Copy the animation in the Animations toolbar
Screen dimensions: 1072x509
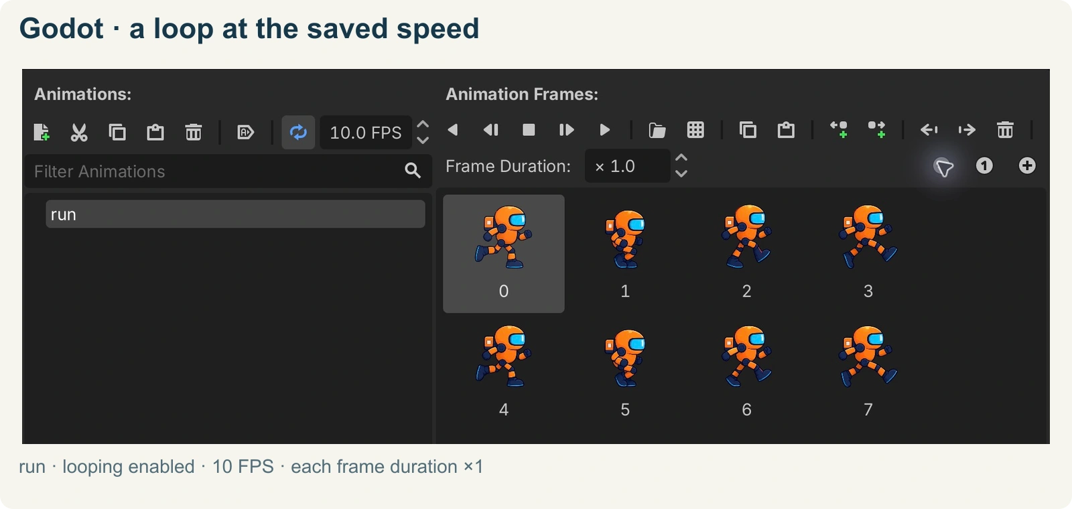click(x=117, y=132)
